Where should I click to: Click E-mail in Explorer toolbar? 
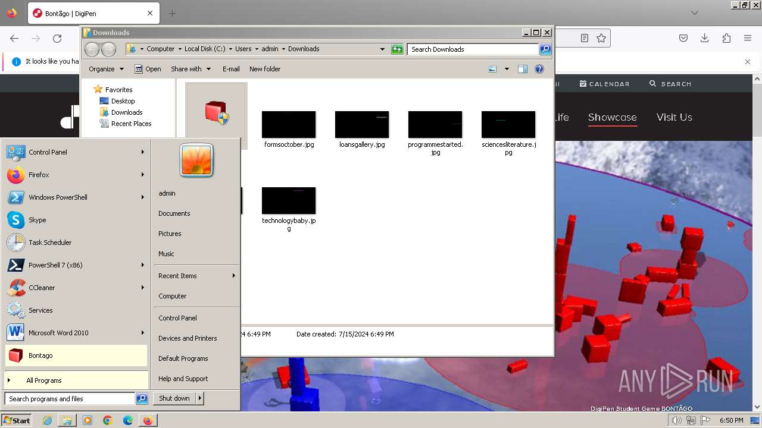231,69
